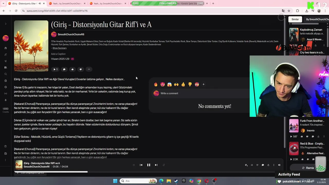Open more options for Funk From Another
The height and width of the screenshot is (185, 329).
tap(323, 137)
